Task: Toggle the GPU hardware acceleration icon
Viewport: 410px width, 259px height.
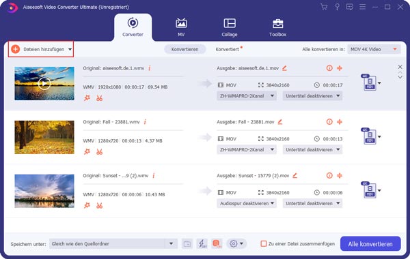Action: coord(217,244)
